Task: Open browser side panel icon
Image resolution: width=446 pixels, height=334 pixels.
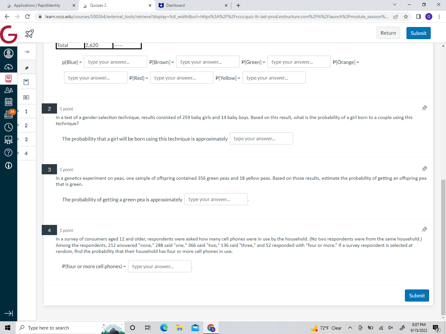Action: tap(419, 17)
